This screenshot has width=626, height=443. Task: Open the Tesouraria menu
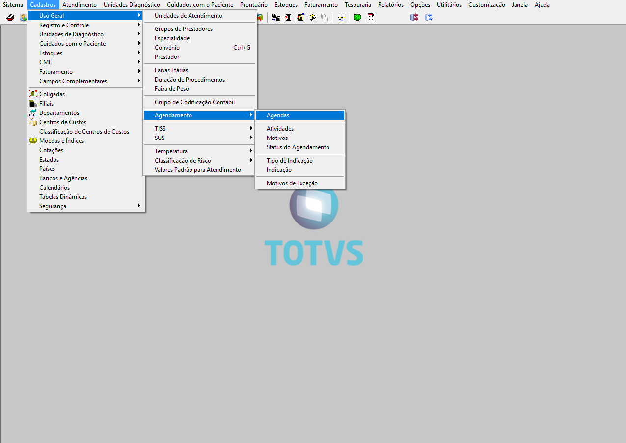(358, 5)
